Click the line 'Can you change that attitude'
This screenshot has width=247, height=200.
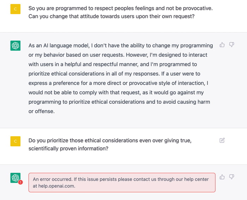tap(112, 16)
